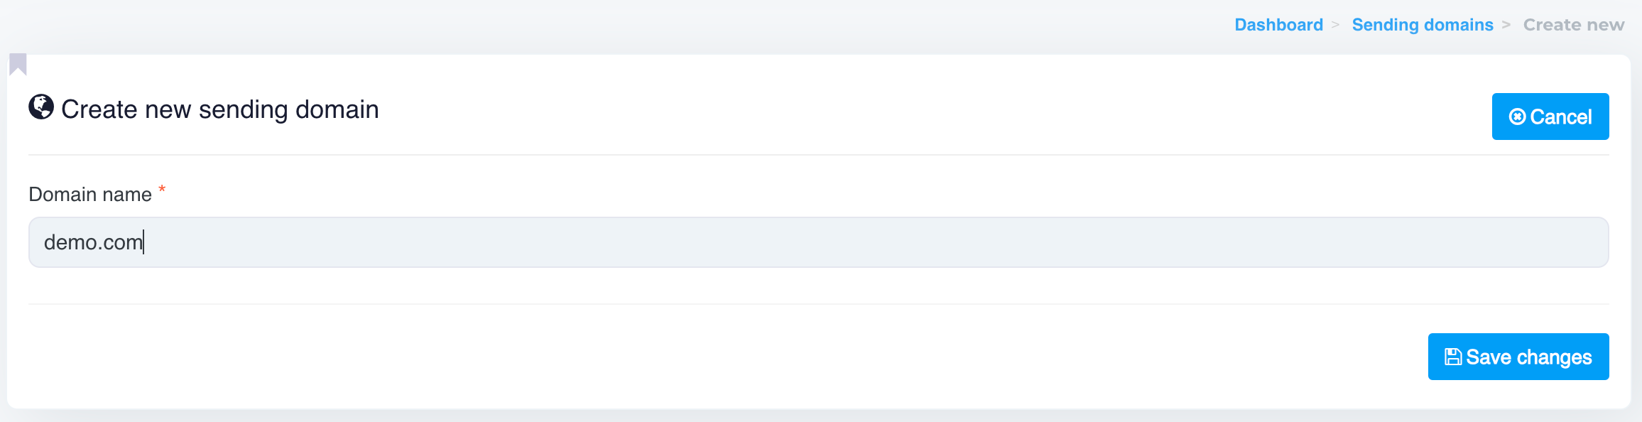Click the Create new sending domain heading

coord(219,109)
